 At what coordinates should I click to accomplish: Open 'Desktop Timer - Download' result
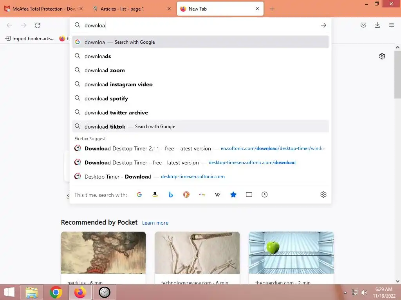200,177
